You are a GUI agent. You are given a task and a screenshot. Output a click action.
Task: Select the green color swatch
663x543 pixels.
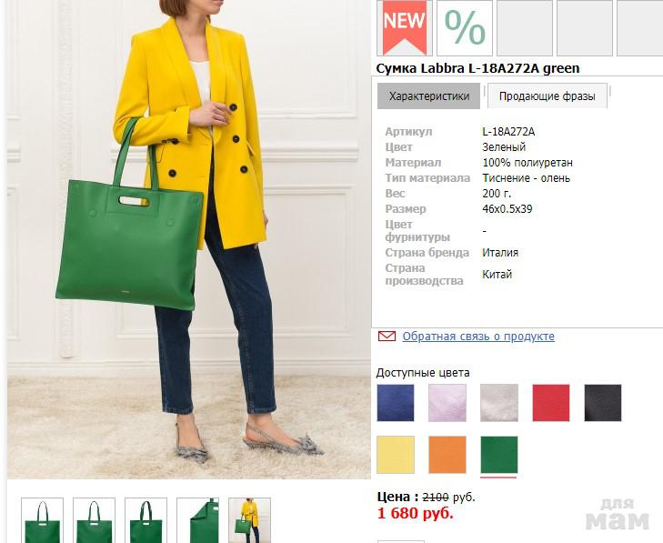(x=499, y=455)
